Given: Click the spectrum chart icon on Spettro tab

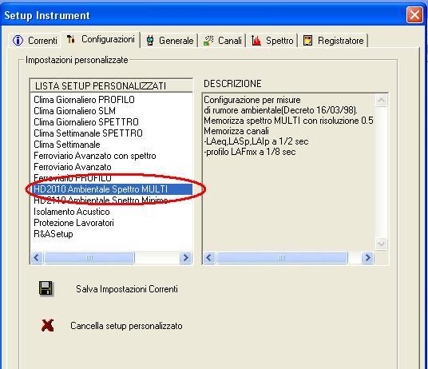Looking at the screenshot, I should [256, 41].
